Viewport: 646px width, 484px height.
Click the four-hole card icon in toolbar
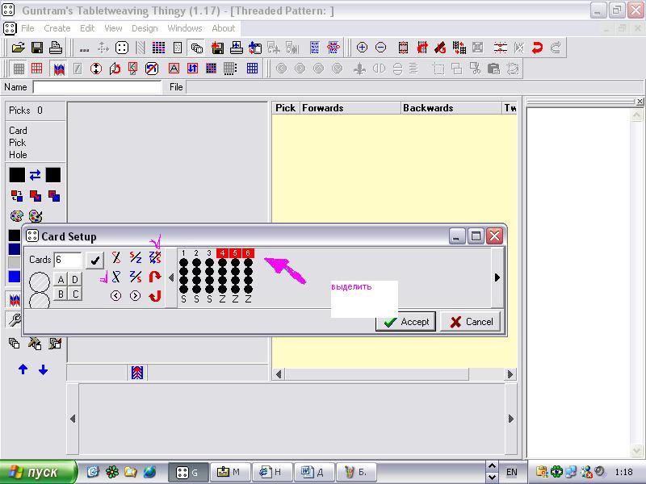click(122, 48)
